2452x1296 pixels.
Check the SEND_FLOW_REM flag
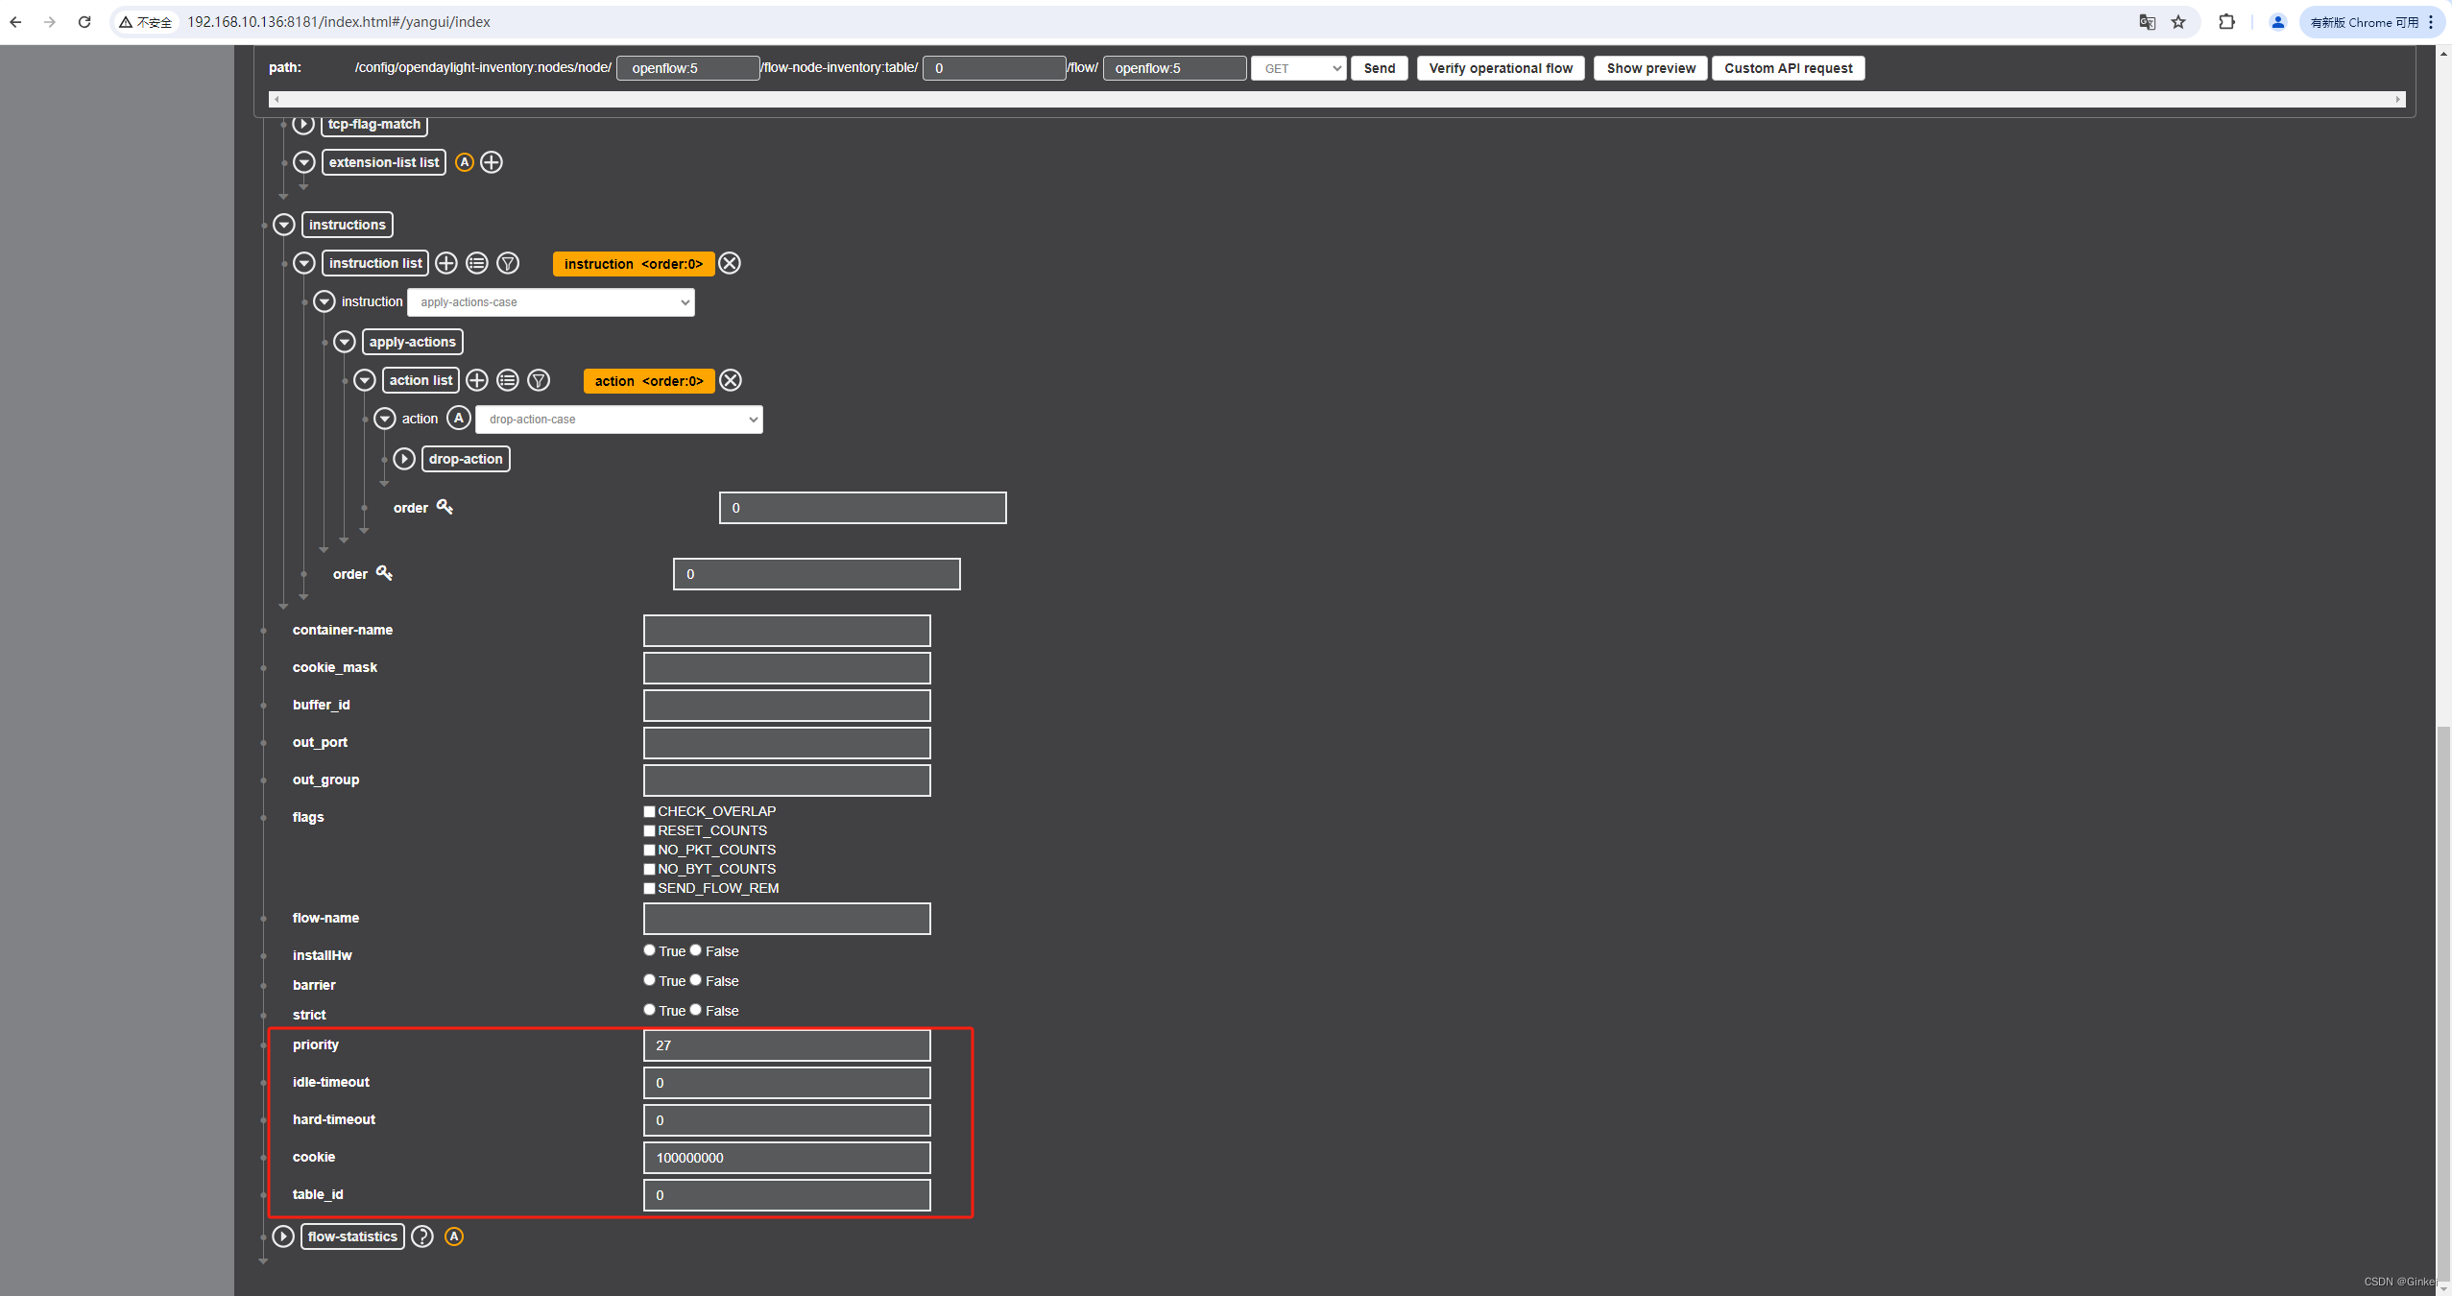(650, 888)
